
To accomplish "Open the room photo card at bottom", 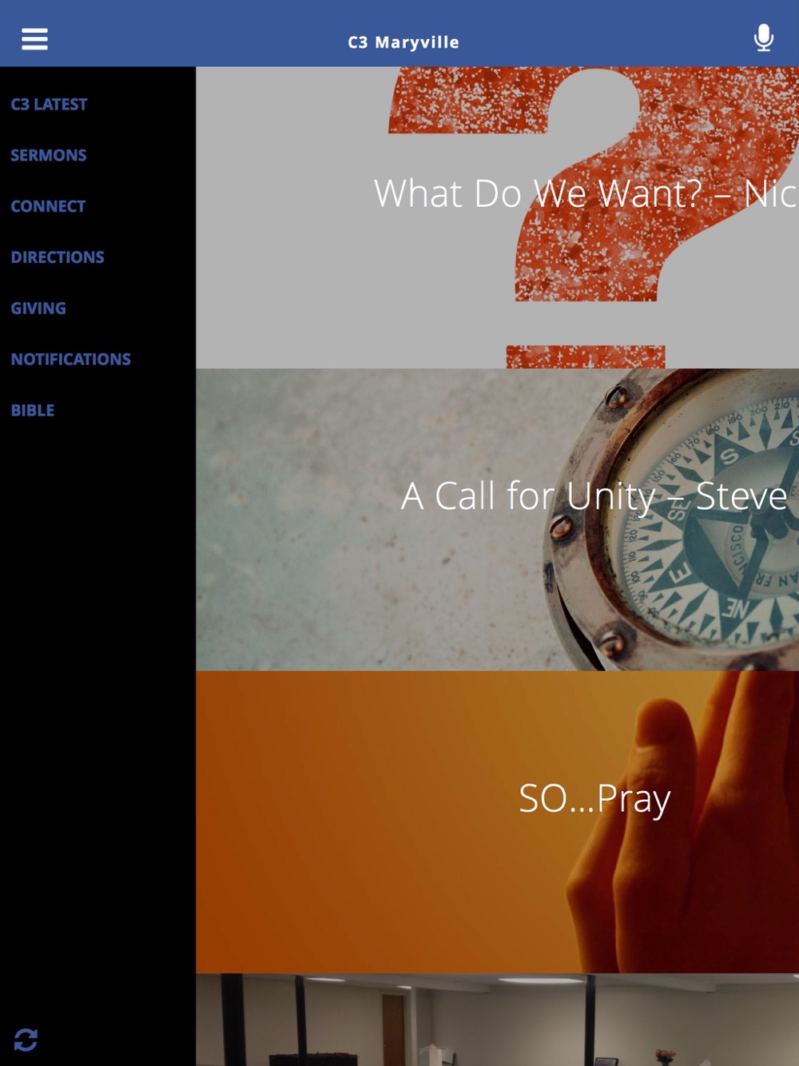I will click(x=497, y=1020).
